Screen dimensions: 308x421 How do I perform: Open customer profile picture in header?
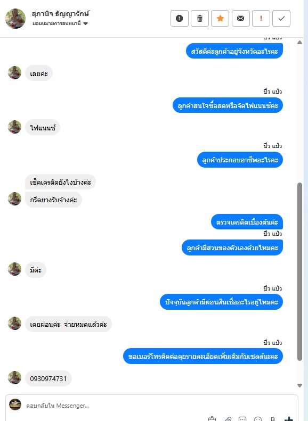point(15,19)
